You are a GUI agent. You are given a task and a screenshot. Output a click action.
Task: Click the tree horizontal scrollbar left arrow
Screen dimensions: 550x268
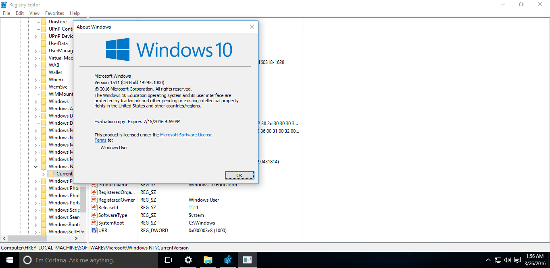(x=3, y=239)
